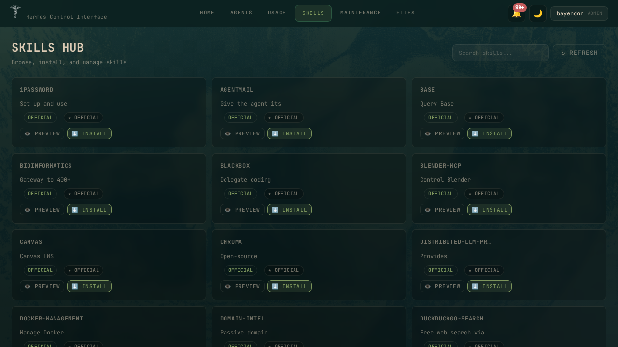Viewport: 618px width, 347px height.
Task: Install the Blender-MCP skill
Action: 490,210
